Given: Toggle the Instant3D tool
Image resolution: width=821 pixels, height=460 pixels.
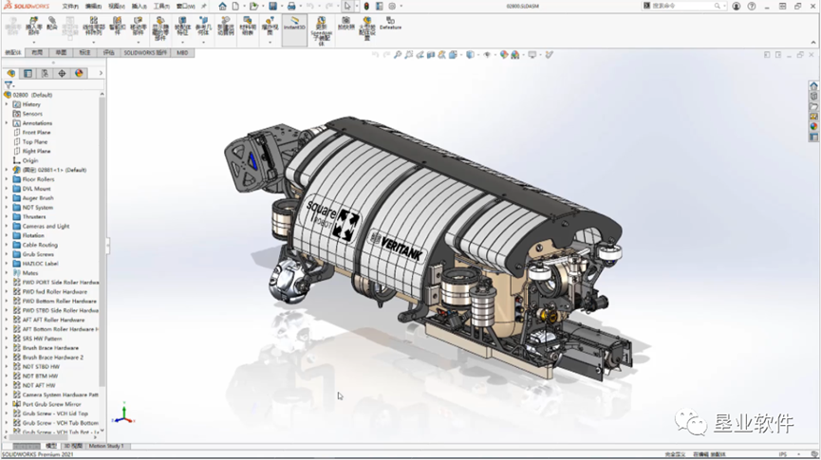Looking at the screenshot, I should 294,24.
